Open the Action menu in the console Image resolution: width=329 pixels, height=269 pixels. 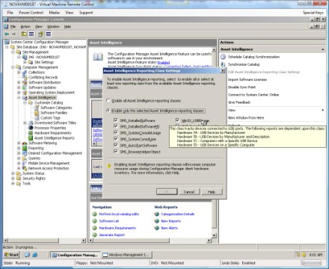tap(25, 26)
